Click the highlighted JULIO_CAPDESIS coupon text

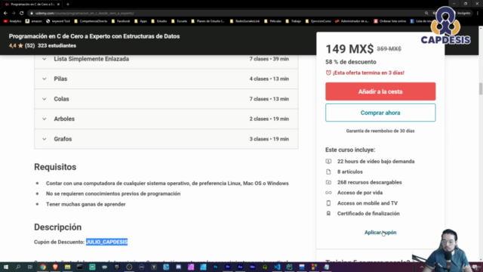click(106, 242)
